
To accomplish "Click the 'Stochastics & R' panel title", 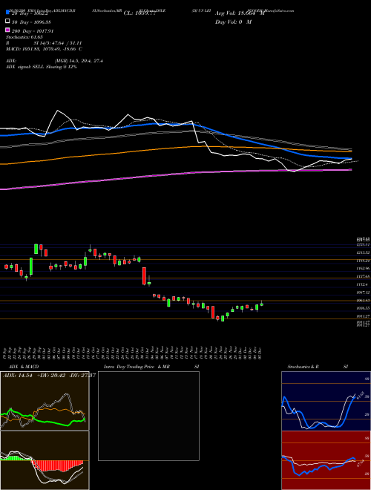I will (x=303, y=367).
